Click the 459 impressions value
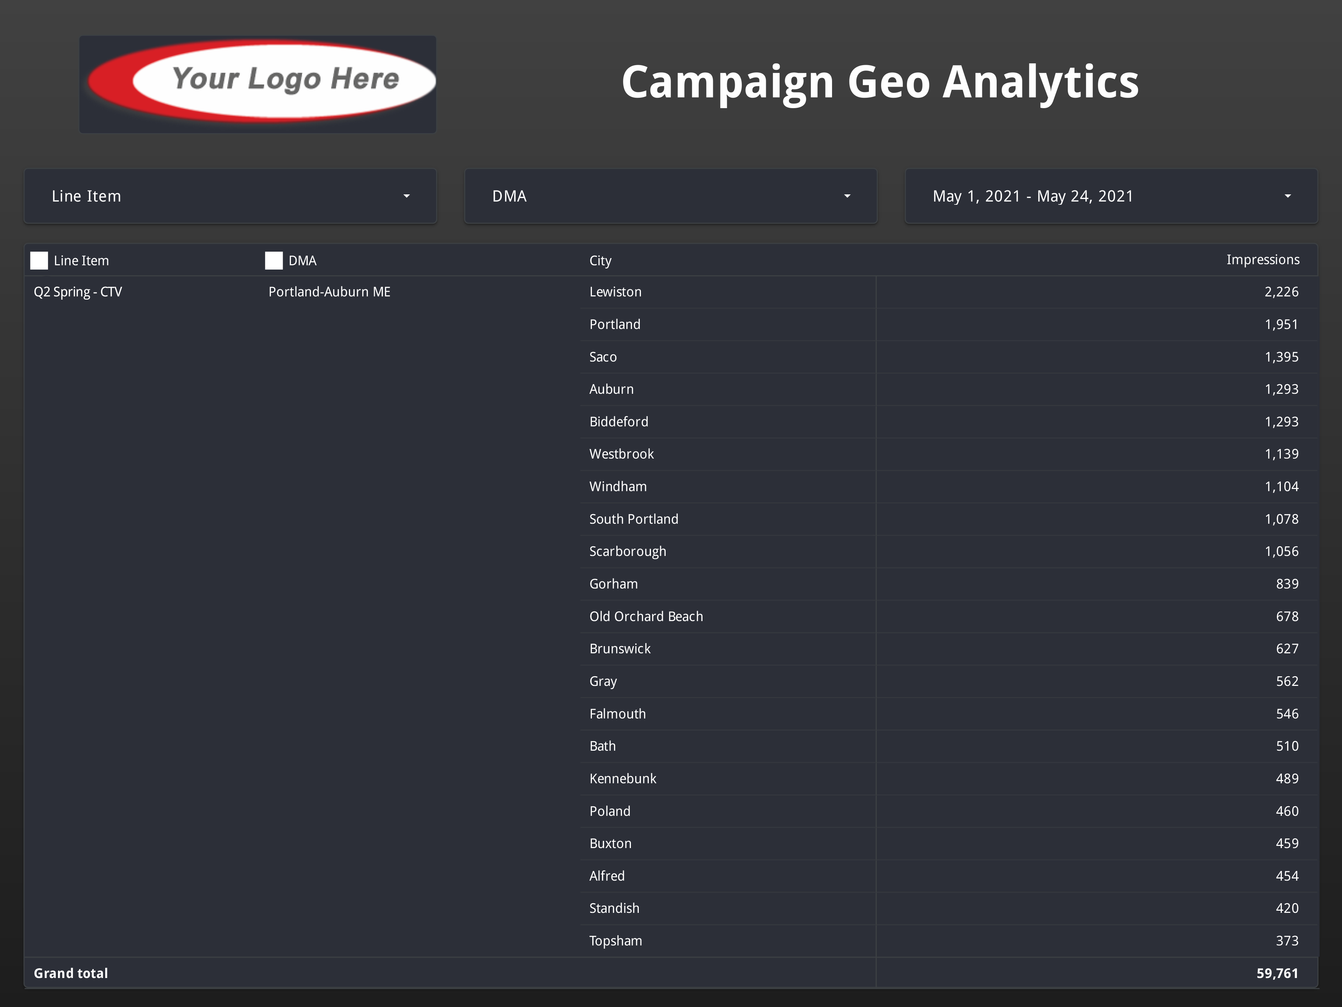This screenshot has width=1342, height=1007. [x=1287, y=844]
